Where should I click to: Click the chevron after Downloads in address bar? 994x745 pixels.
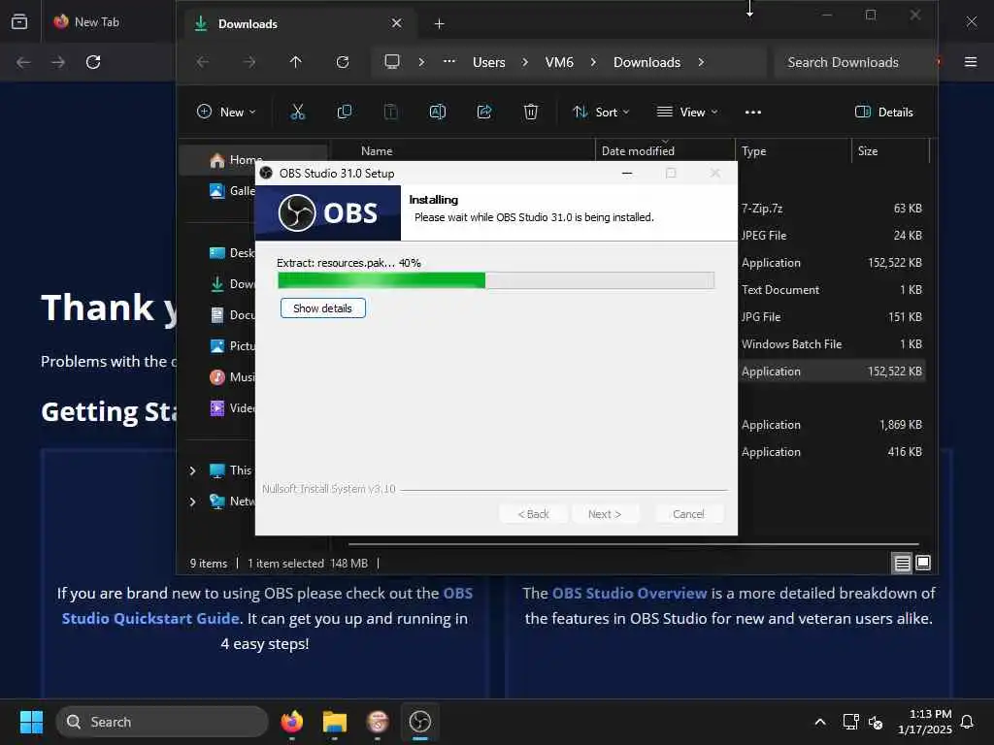(701, 62)
